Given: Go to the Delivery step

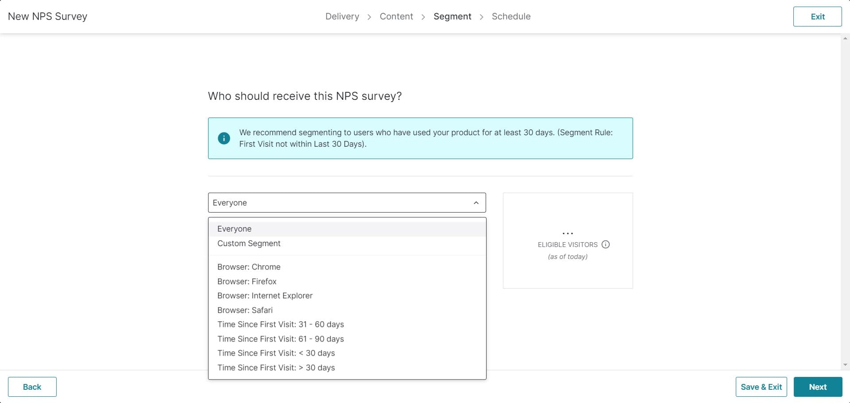Looking at the screenshot, I should pyautogui.click(x=342, y=16).
